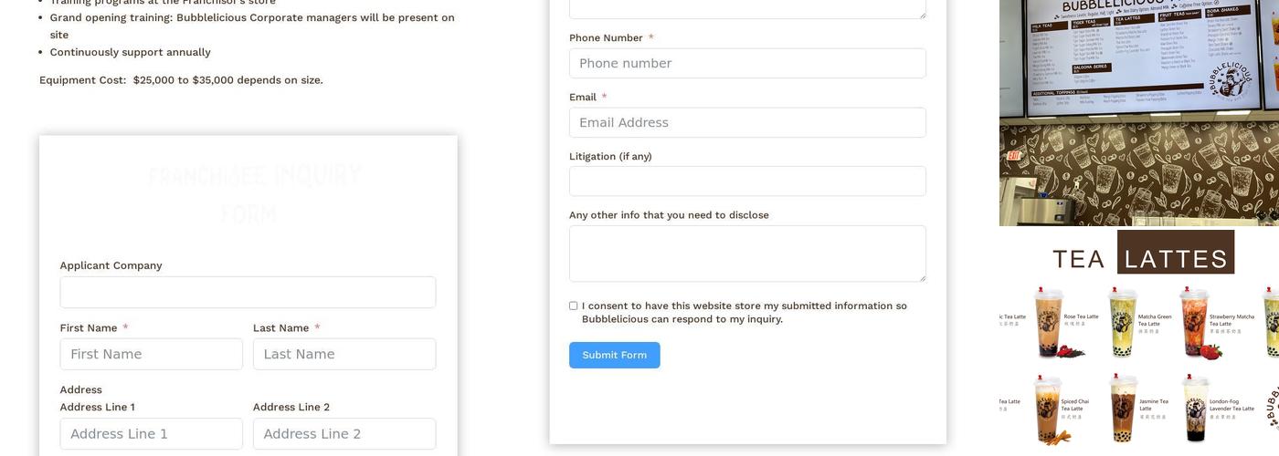Click into the First Name field
This screenshot has width=1279, height=456.
click(152, 354)
